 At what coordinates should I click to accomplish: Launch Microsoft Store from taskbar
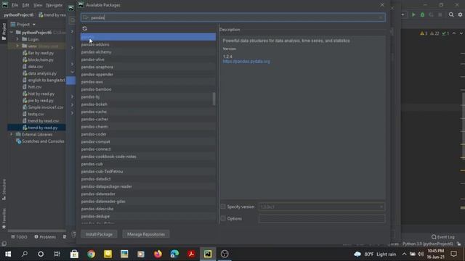pyautogui.click(x=74, y=254)
